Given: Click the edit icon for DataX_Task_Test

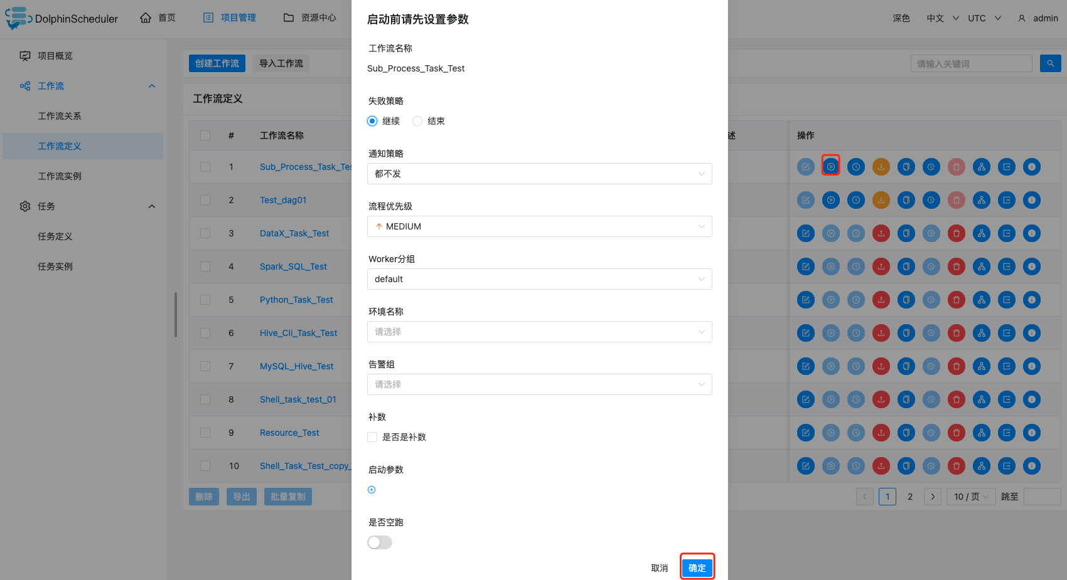Looking at the screenshot, I should [x=806, y=233].
